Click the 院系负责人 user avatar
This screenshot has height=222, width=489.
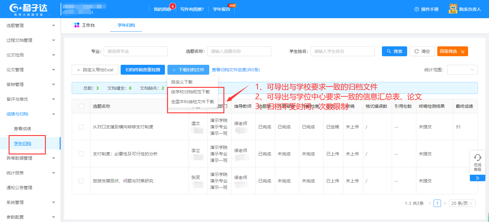pyautogui.click(x=453, y=9)
